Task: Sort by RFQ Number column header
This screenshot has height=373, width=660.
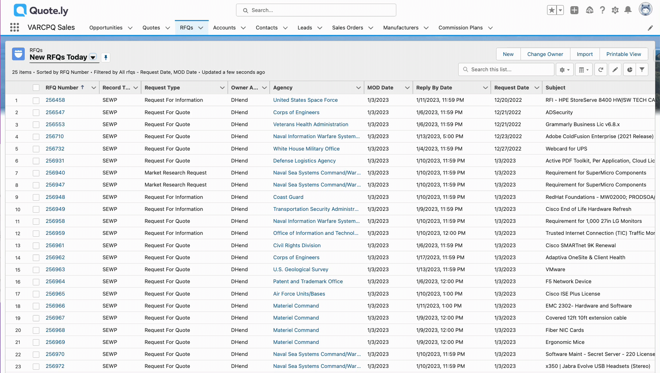Action: point(62,88)
